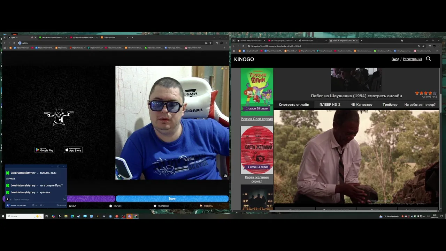Click the Stream Leo_Lacoste channel label
The height and width of the screenshot is (251, 446).
pos(18,205)
